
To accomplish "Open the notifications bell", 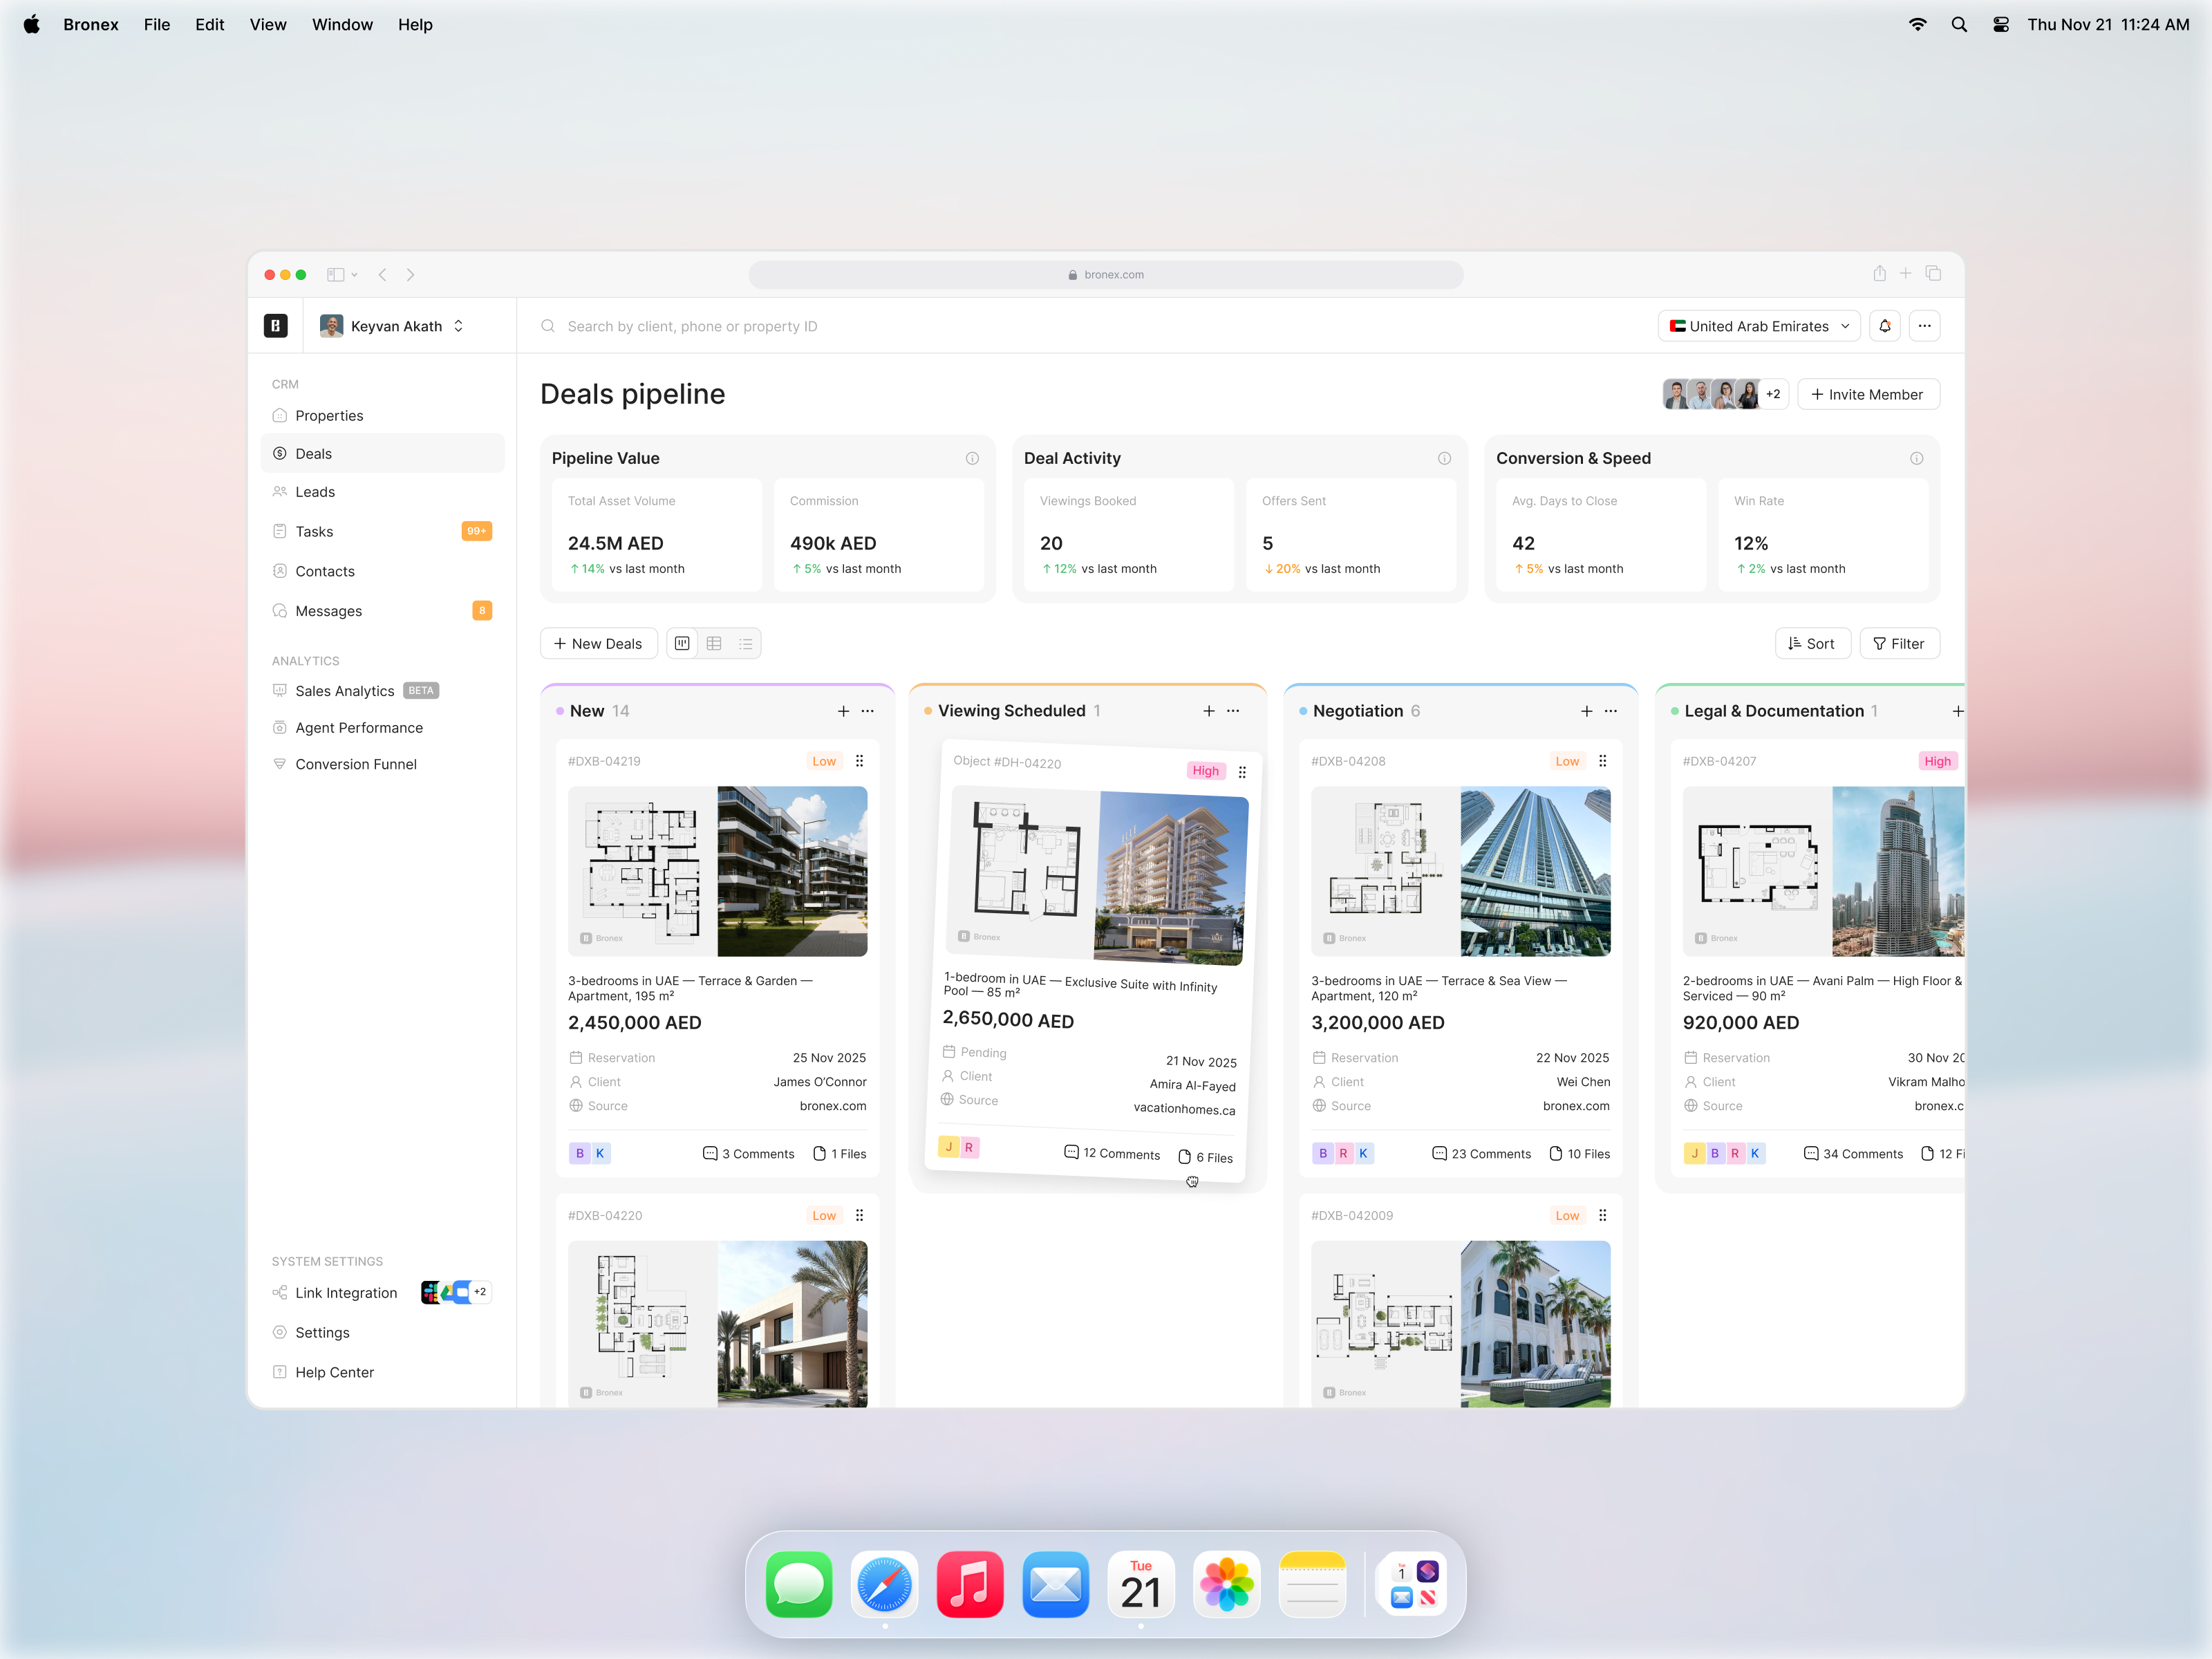I will [1885, 325].
